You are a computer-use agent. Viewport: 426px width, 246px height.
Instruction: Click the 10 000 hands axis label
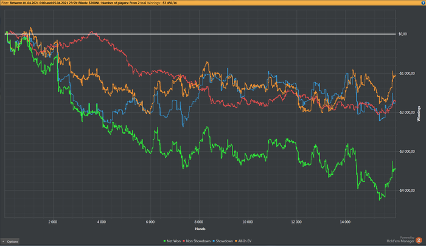(x=248, y=222)
